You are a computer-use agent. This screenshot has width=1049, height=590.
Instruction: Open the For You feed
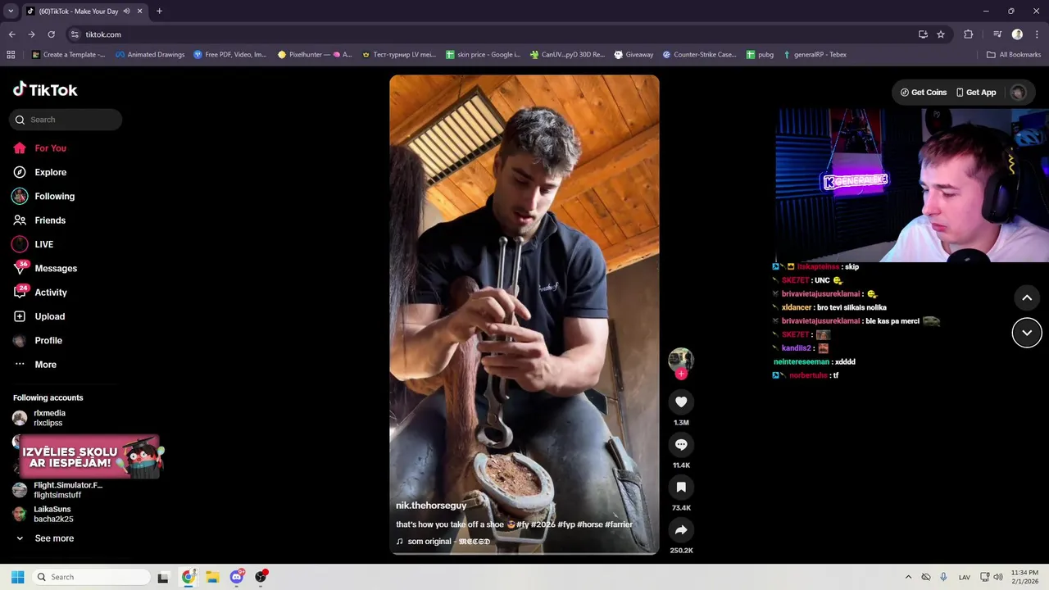click(39, 148)
